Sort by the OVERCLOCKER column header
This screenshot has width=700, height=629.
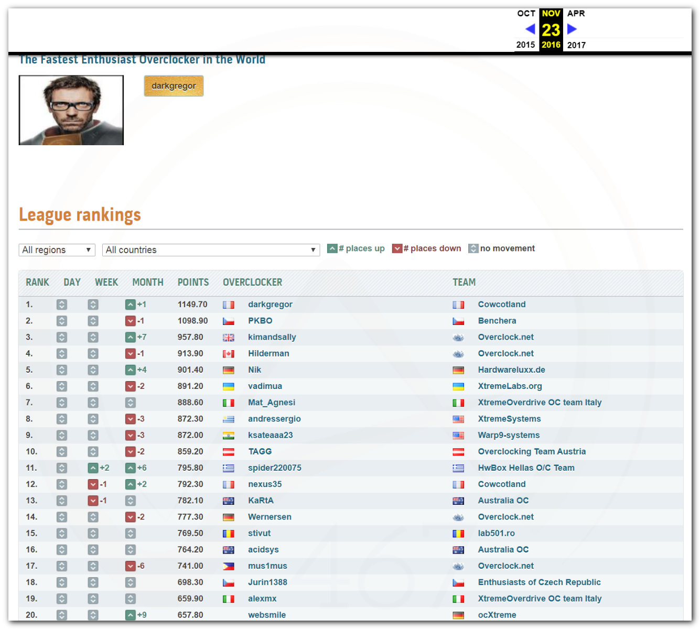coord(252,283)
